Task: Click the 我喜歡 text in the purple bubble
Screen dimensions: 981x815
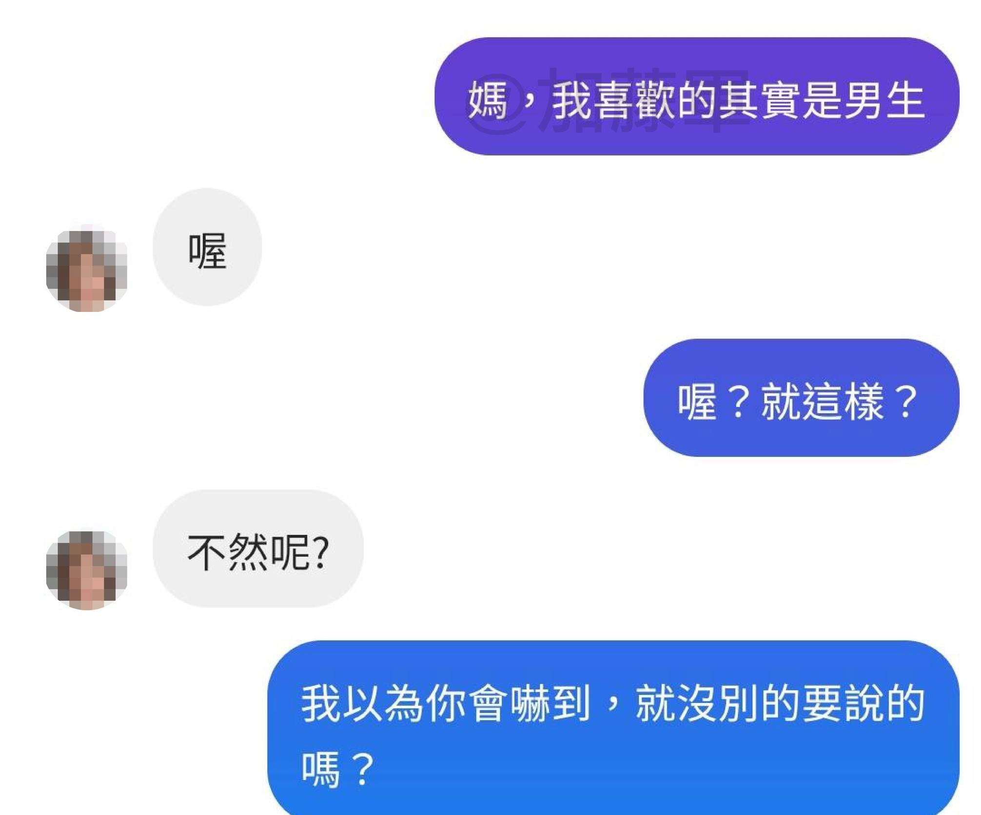Action: tap(613, 100)
